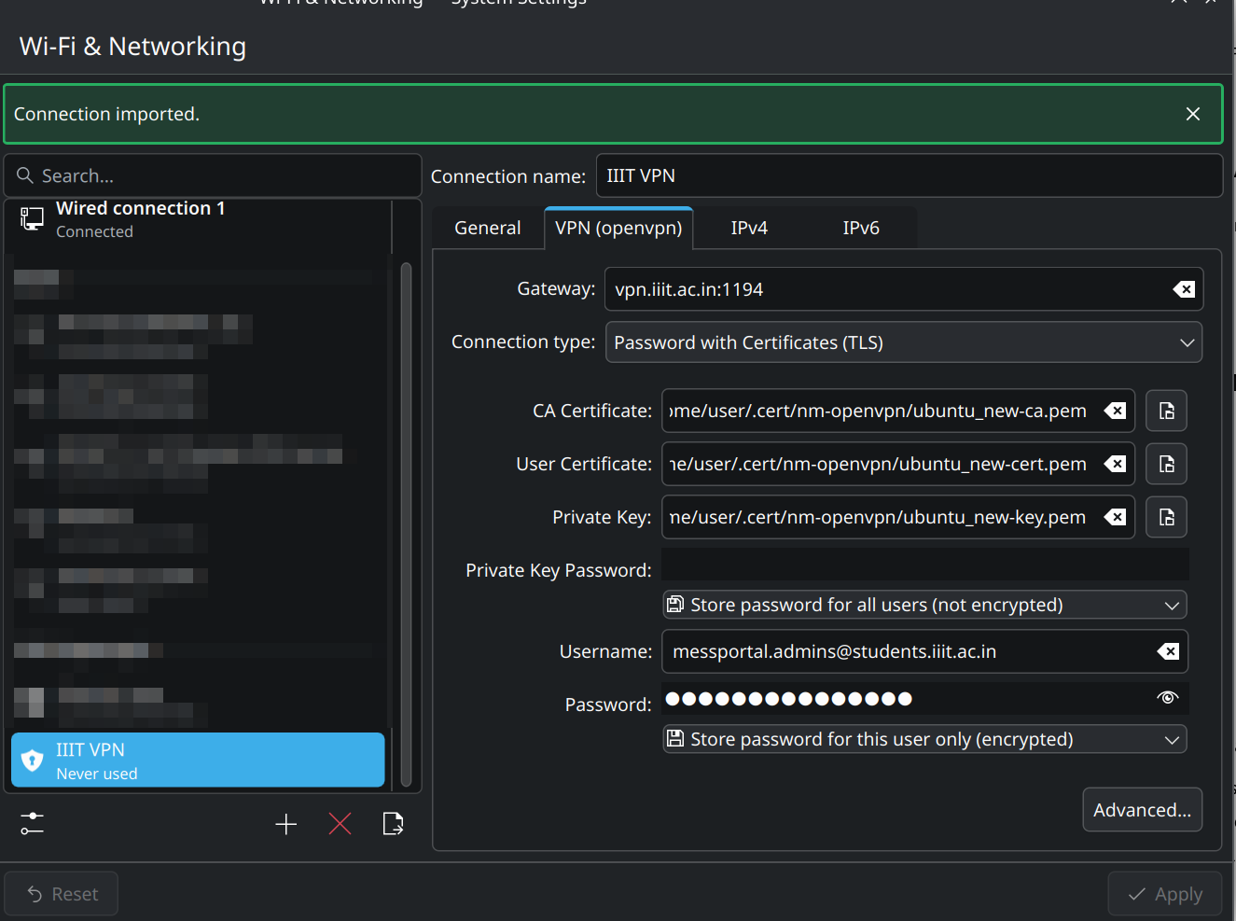
Task: Click the Reset button
Action: (x=62, y=894)
